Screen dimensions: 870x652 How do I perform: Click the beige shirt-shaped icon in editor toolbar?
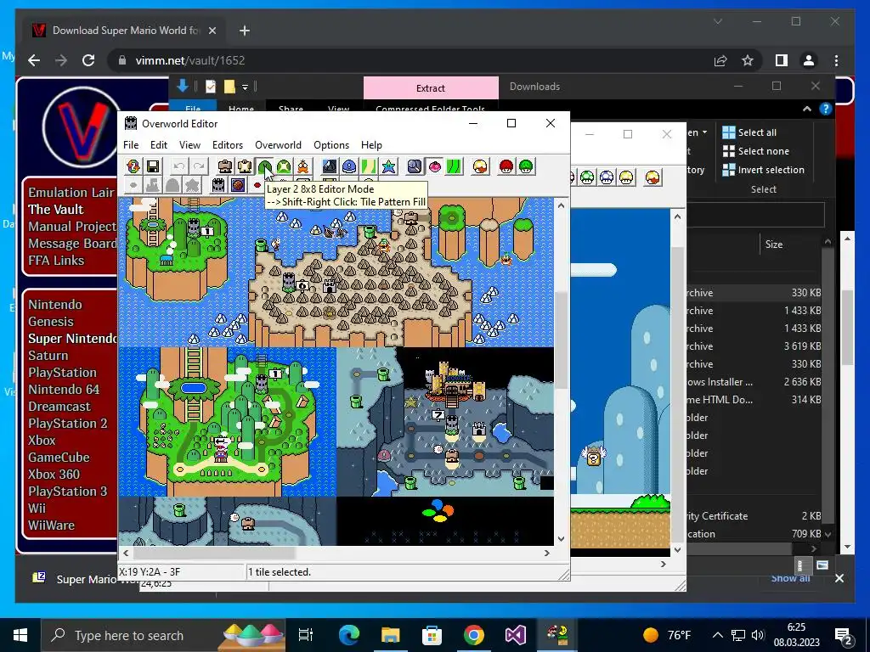coord(245,166)
